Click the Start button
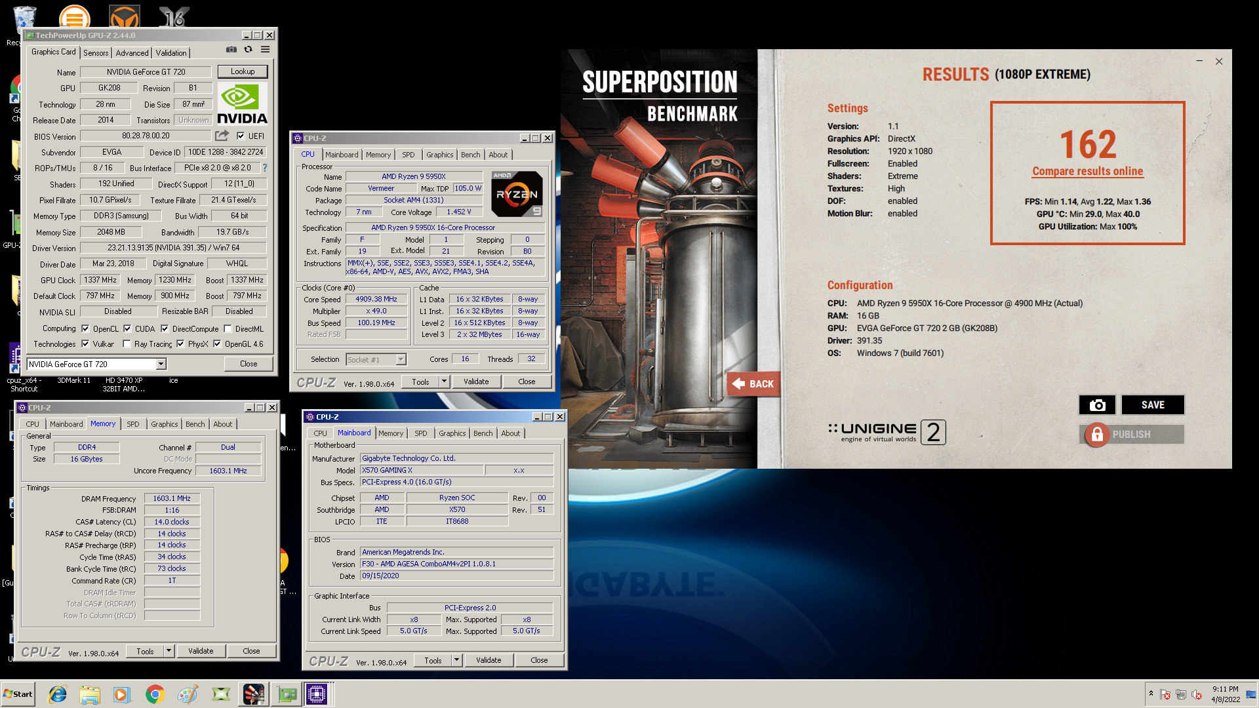 tap(18, 694)
